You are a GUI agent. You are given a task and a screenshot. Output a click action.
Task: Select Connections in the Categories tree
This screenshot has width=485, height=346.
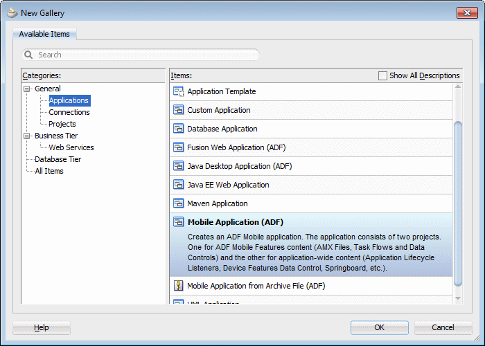click(x=69, y=112)
